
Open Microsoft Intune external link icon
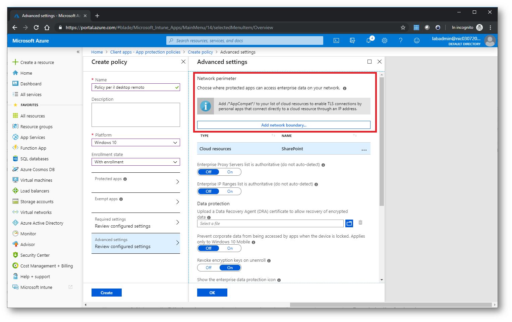(x=70, y=287)
